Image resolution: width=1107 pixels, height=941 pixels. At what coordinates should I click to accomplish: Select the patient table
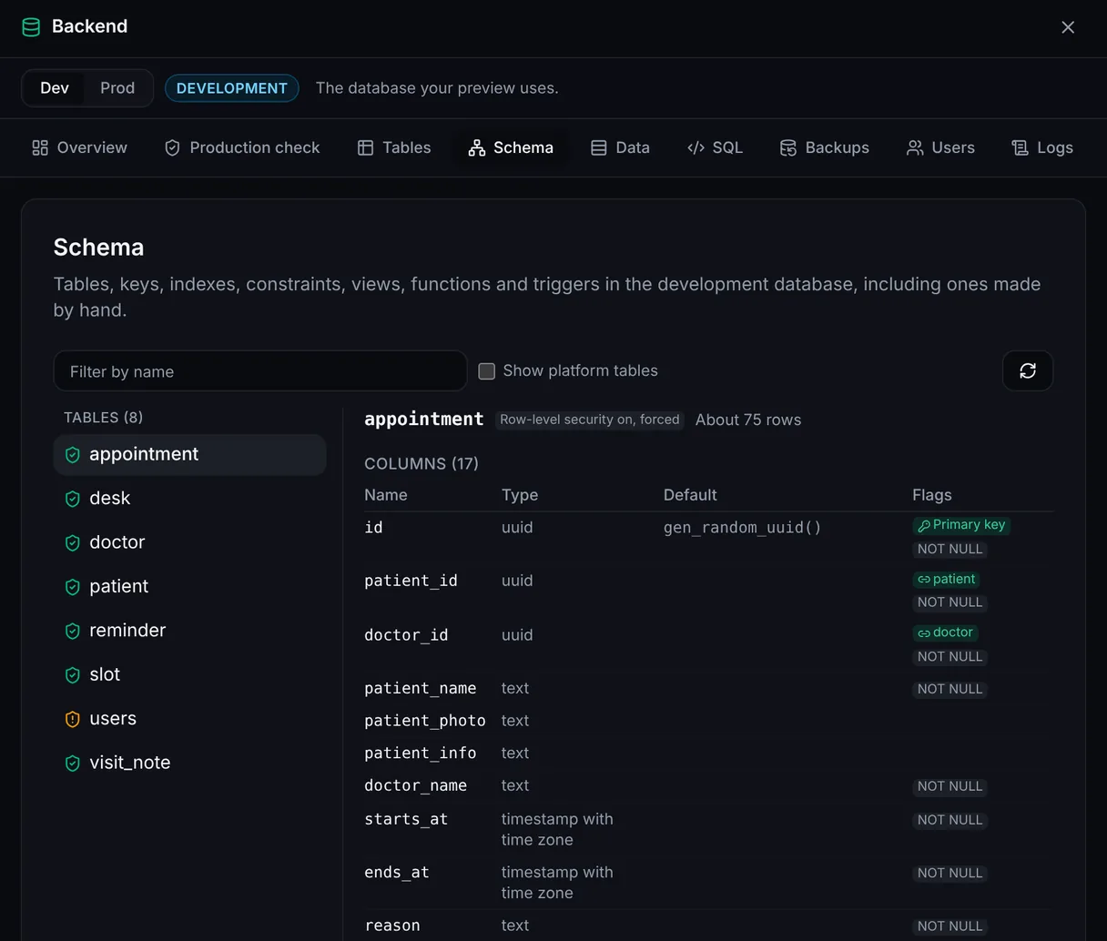(x=189, y=587)
